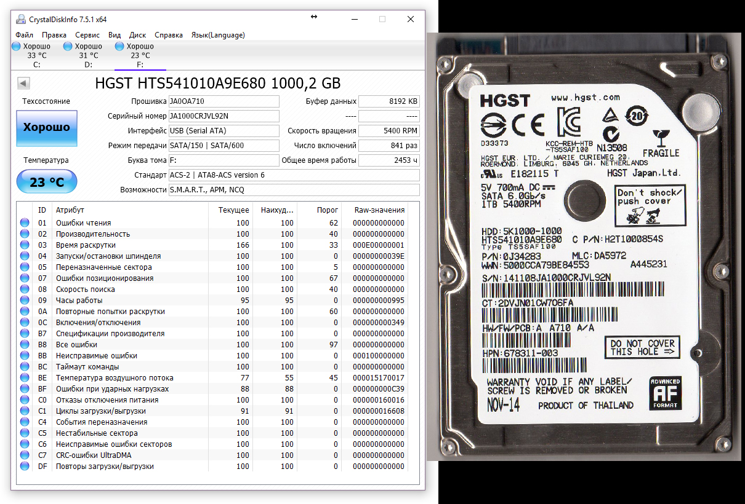745x504 pixels.
Task: Open the Язык(Language) menu
Action: click(x=218, y=35)
